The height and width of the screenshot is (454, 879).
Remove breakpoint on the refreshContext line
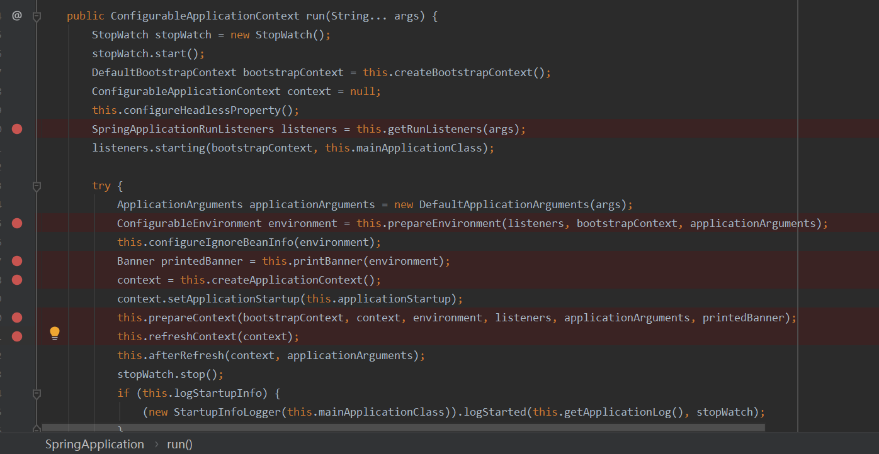click(x=17, y=336)
